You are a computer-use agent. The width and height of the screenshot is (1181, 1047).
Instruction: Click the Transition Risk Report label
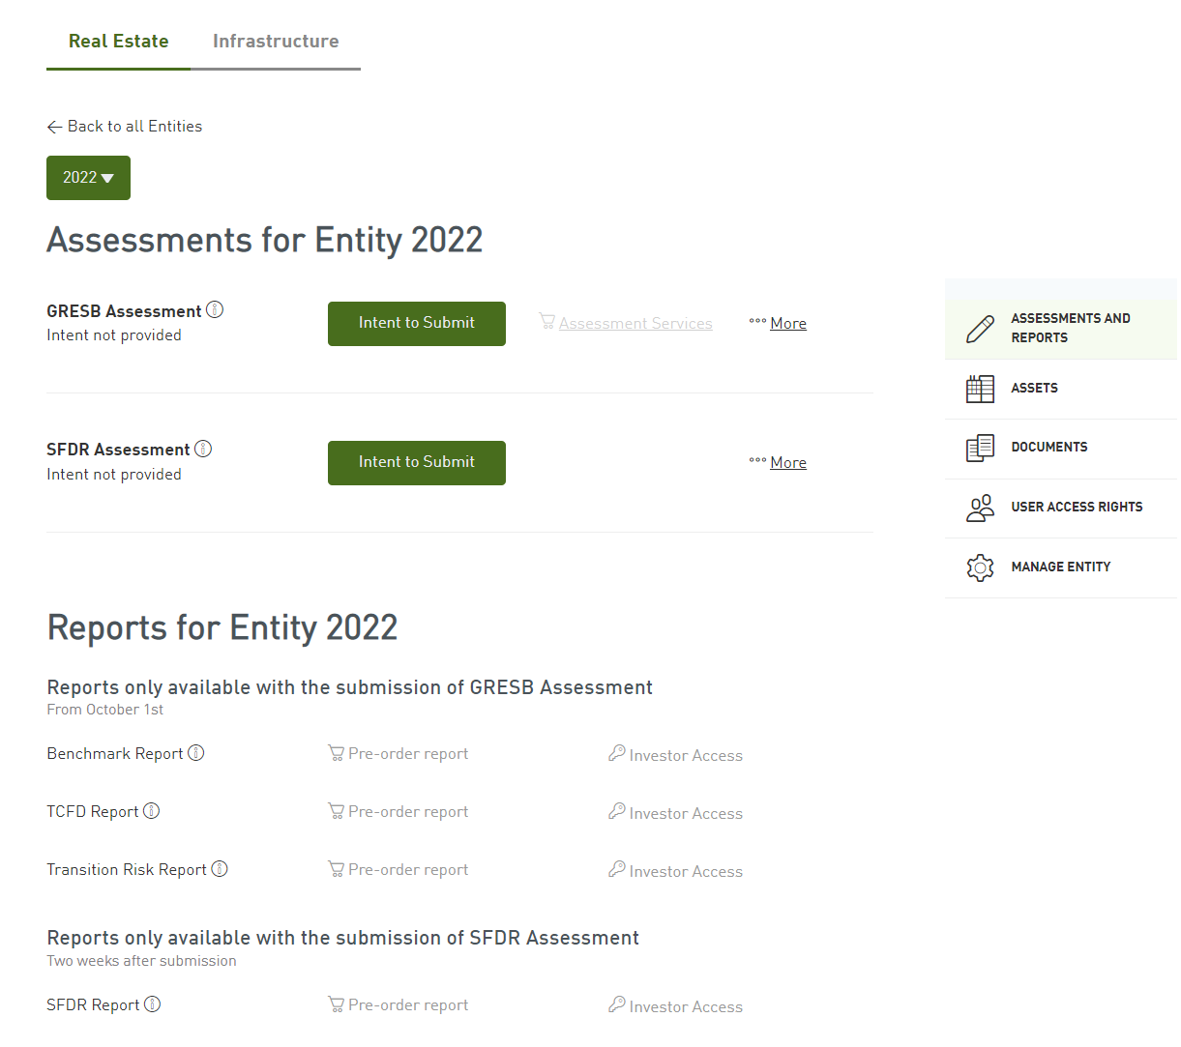127,870
